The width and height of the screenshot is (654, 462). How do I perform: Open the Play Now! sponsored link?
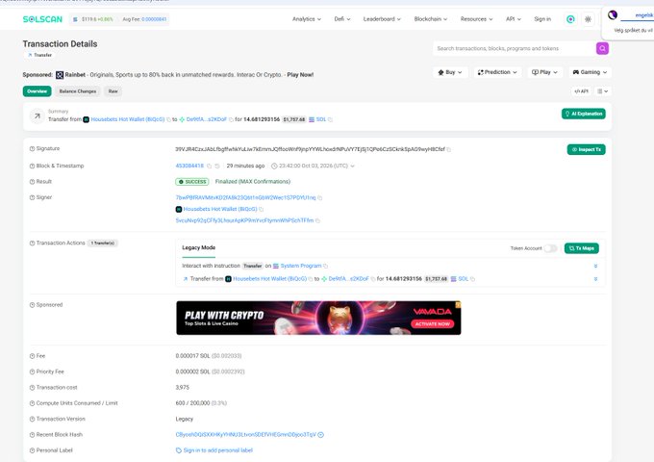300,75
